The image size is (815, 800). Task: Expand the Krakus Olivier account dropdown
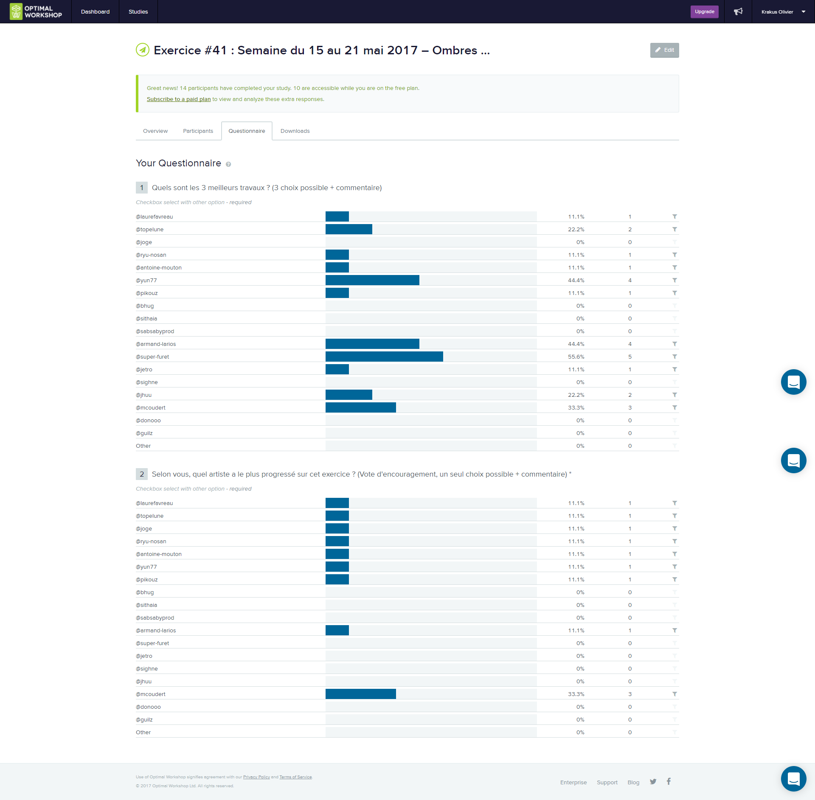[783, 11]
